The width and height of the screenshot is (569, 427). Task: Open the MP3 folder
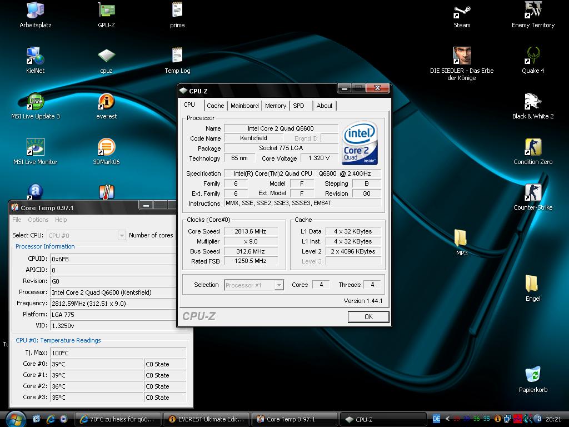tap(462, 242)
